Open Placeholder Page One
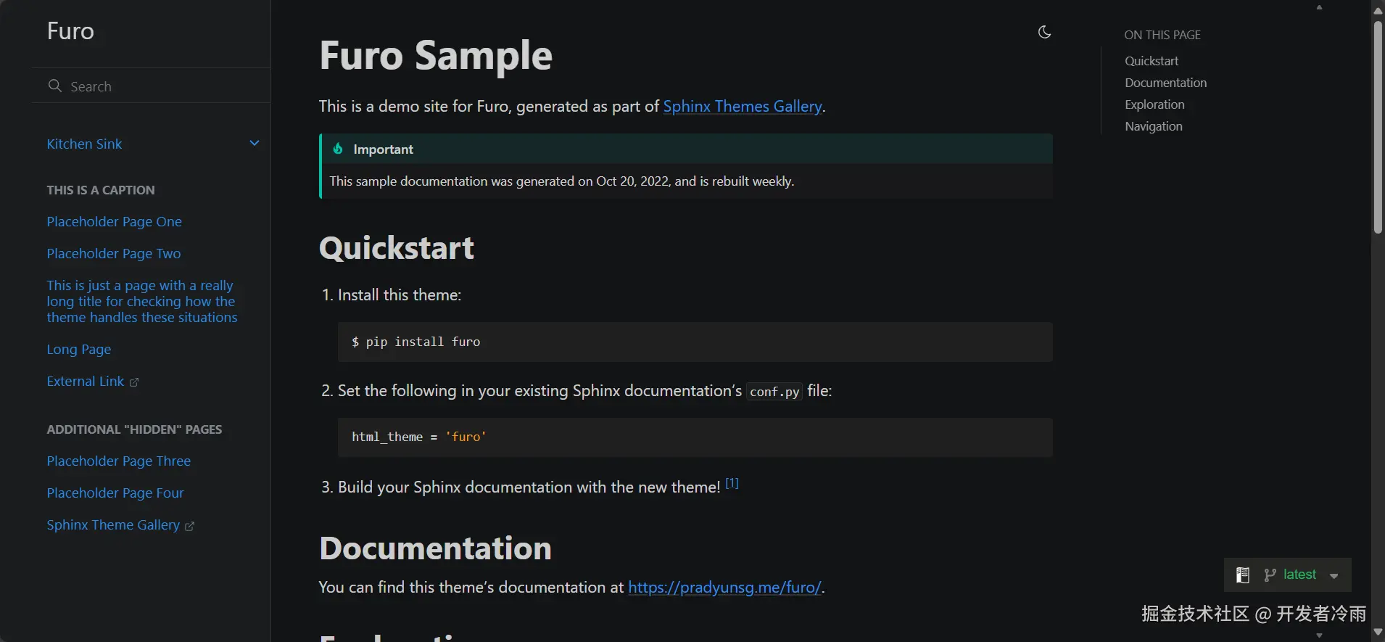The image size is (1385, 642). point(114,222)
